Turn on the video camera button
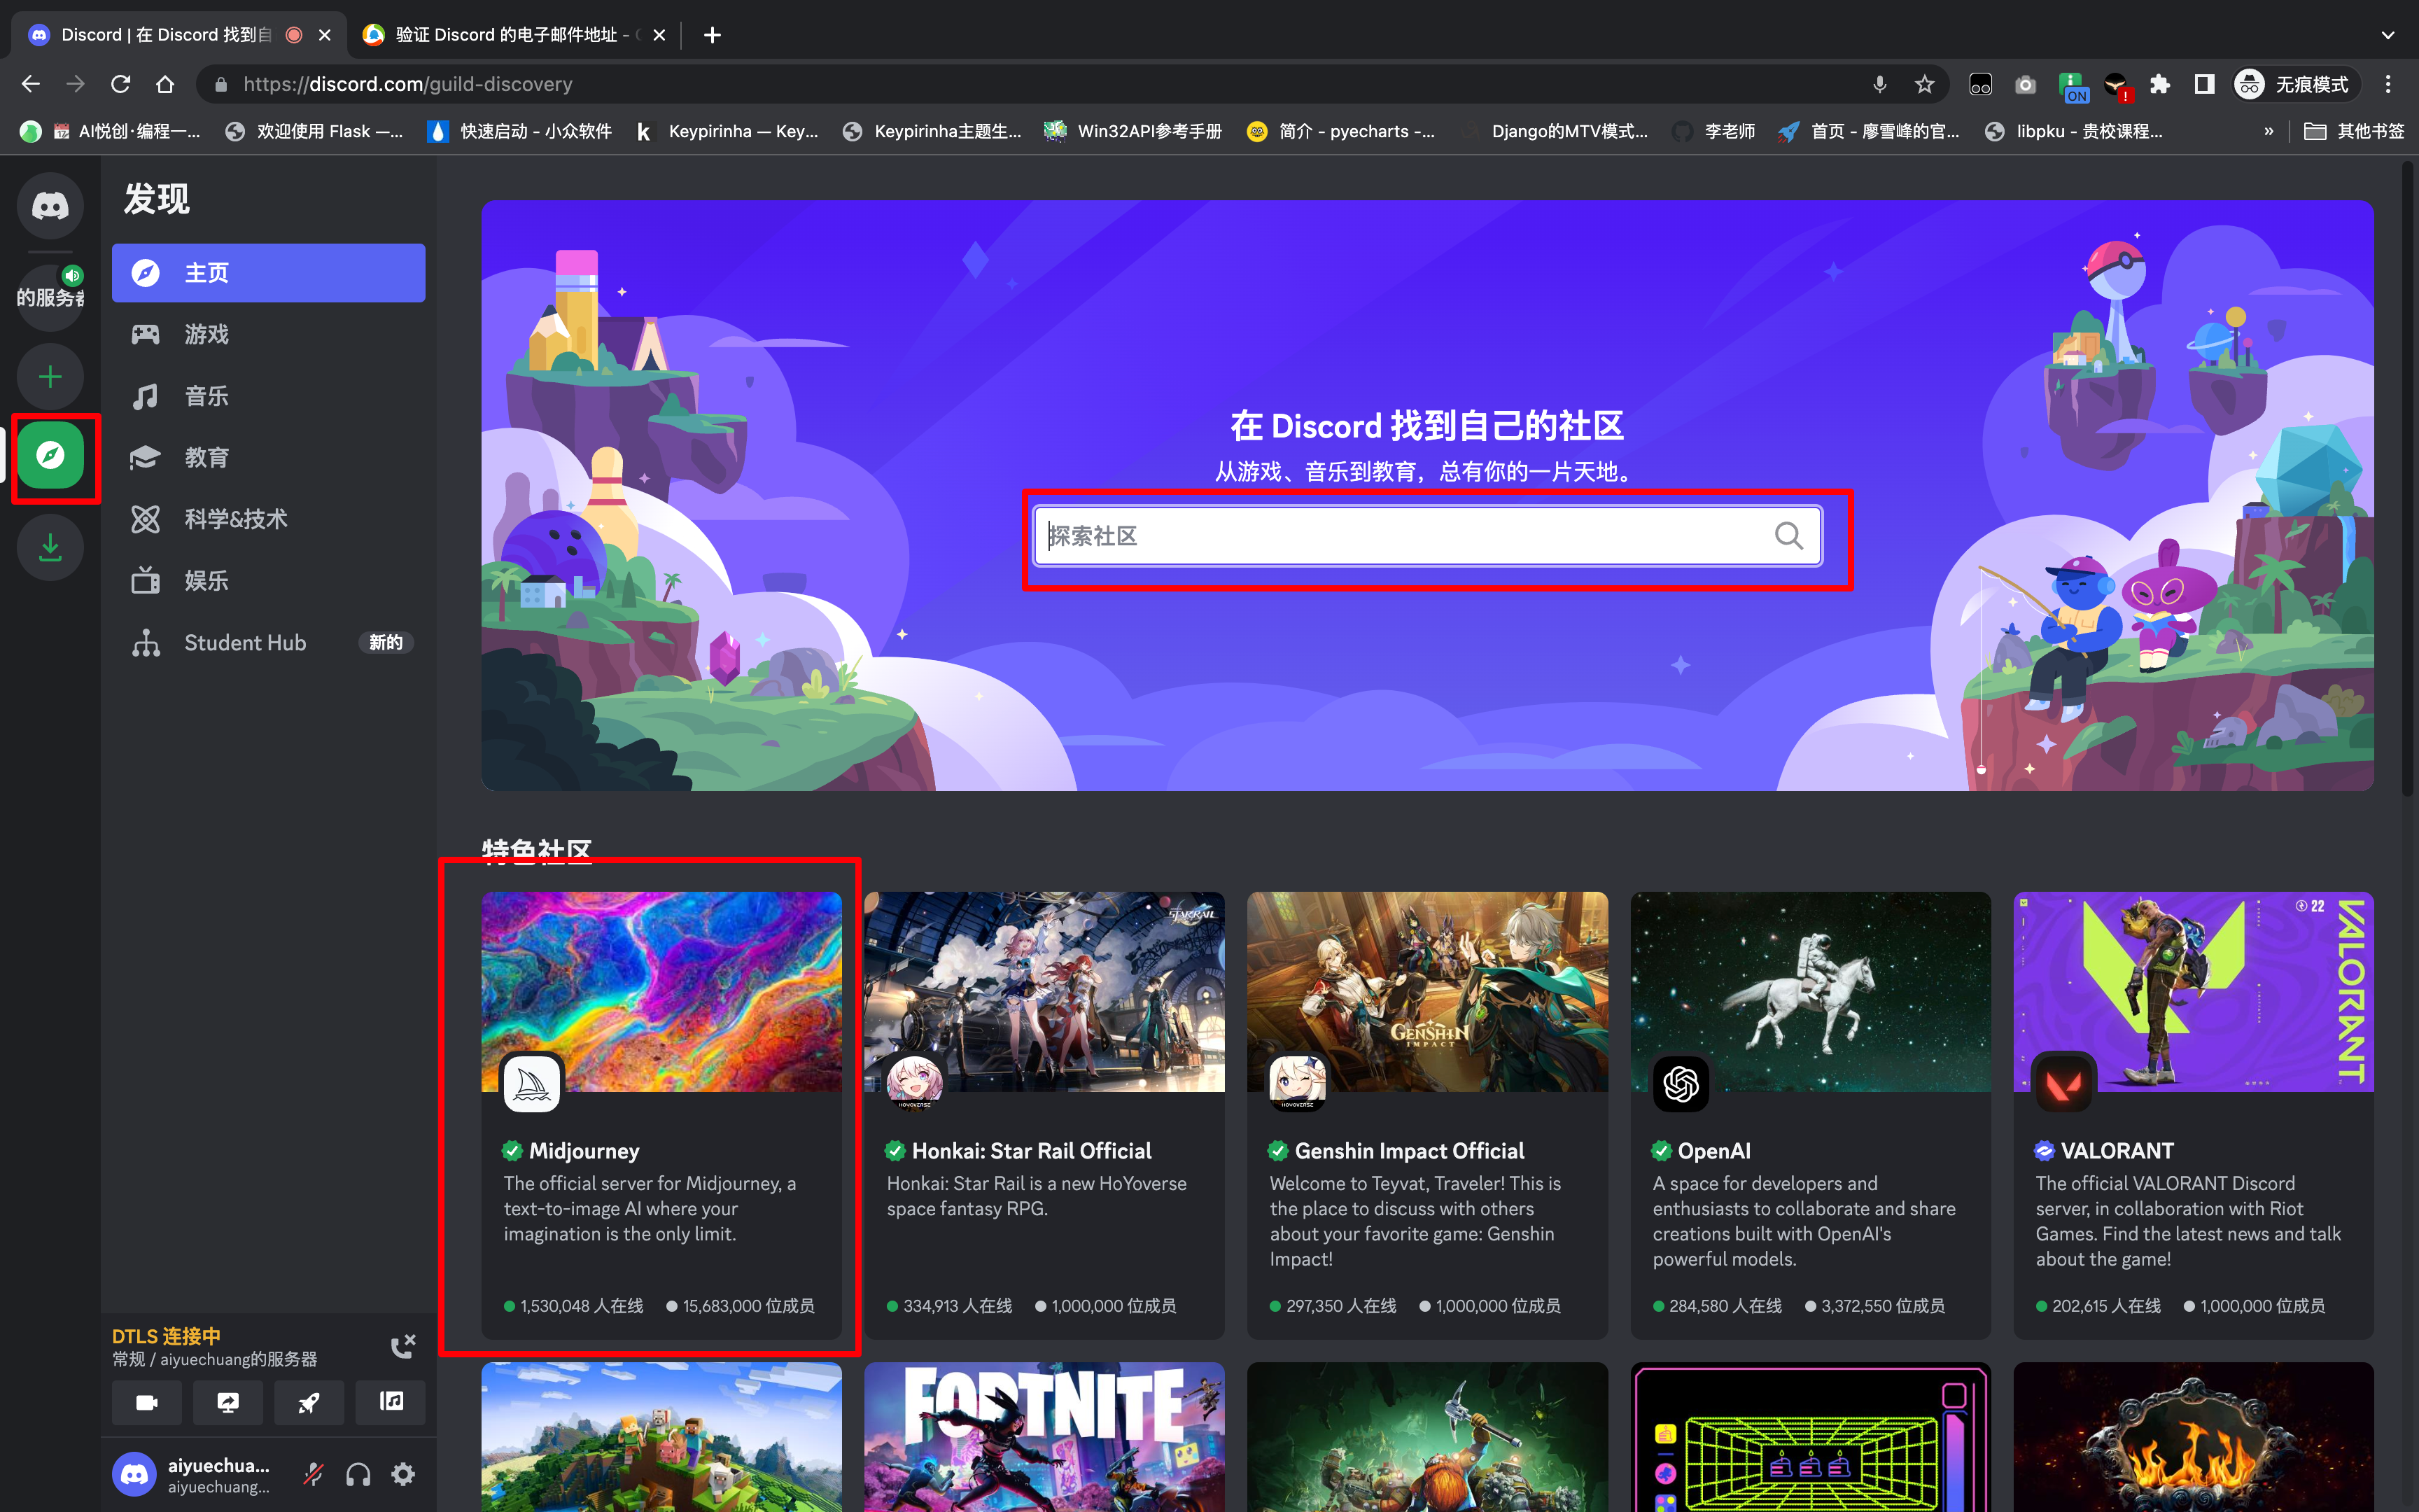2419x1512 pixels. (147, 1402)
